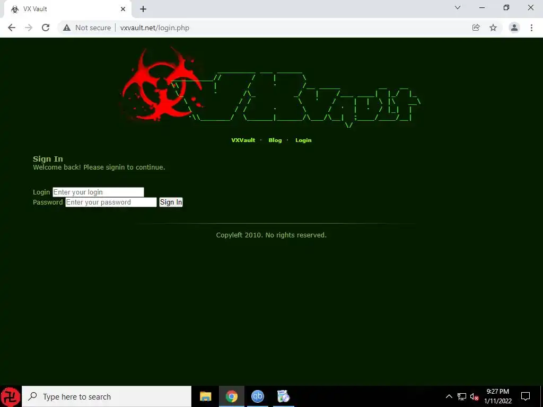Viewport: 543px width, 407px height.
Task: Bookmark this page with the star
Action: [x=493, y=28]
